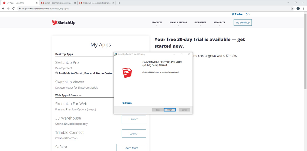Click the SketchUp logo in site header
The image size is (307, 151).
(64, 22)
